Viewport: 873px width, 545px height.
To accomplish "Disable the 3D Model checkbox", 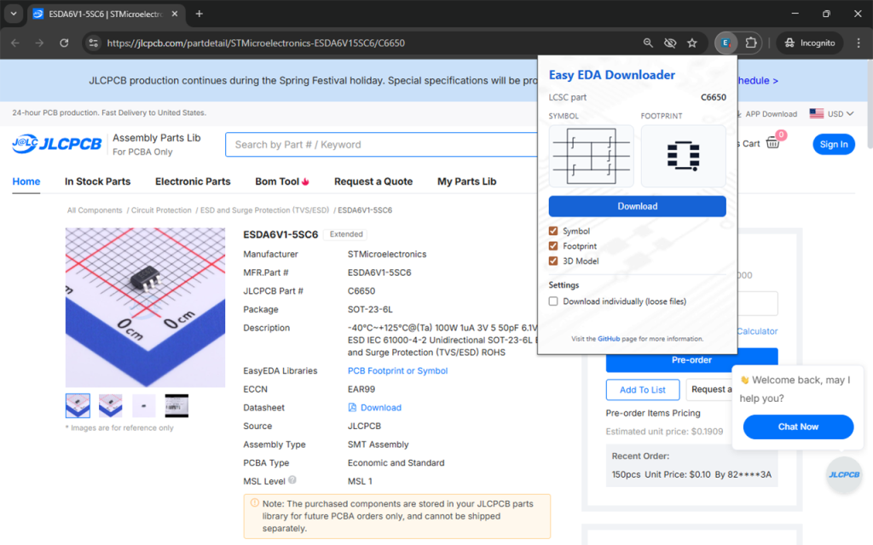I will tap(554, 261).
